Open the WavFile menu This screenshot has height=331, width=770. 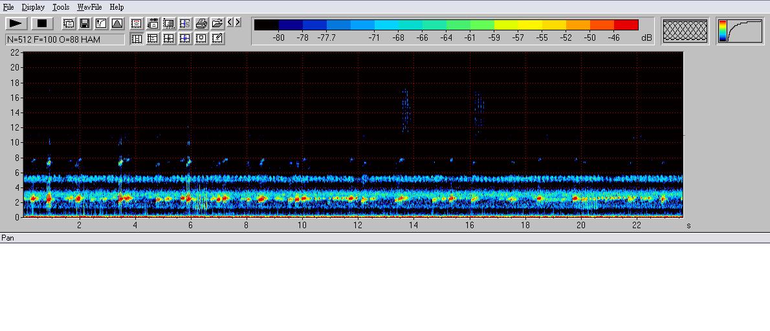(x=89, y=7)
